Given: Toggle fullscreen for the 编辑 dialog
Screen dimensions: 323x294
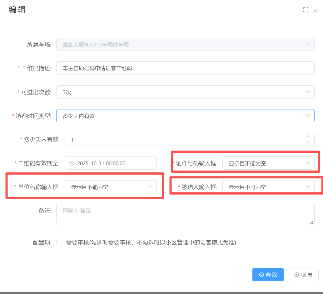Looking at the screenshot, I should tap(306, 10).
